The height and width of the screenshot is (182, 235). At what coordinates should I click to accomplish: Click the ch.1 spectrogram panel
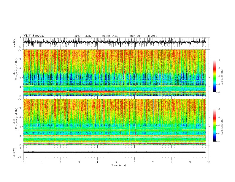(x=114, y=73)
